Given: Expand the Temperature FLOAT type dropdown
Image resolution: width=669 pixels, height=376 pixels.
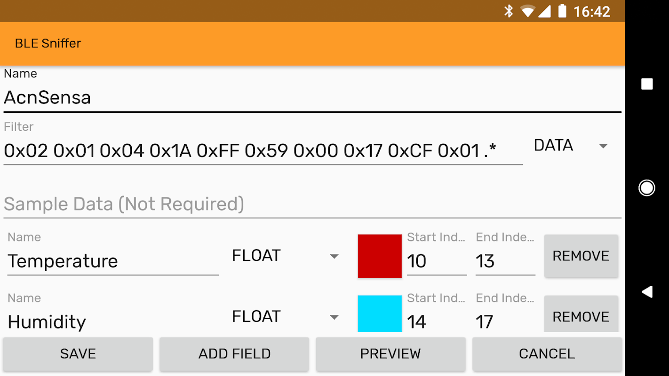Looking at the screenshot, I should (x=285, y=256).
